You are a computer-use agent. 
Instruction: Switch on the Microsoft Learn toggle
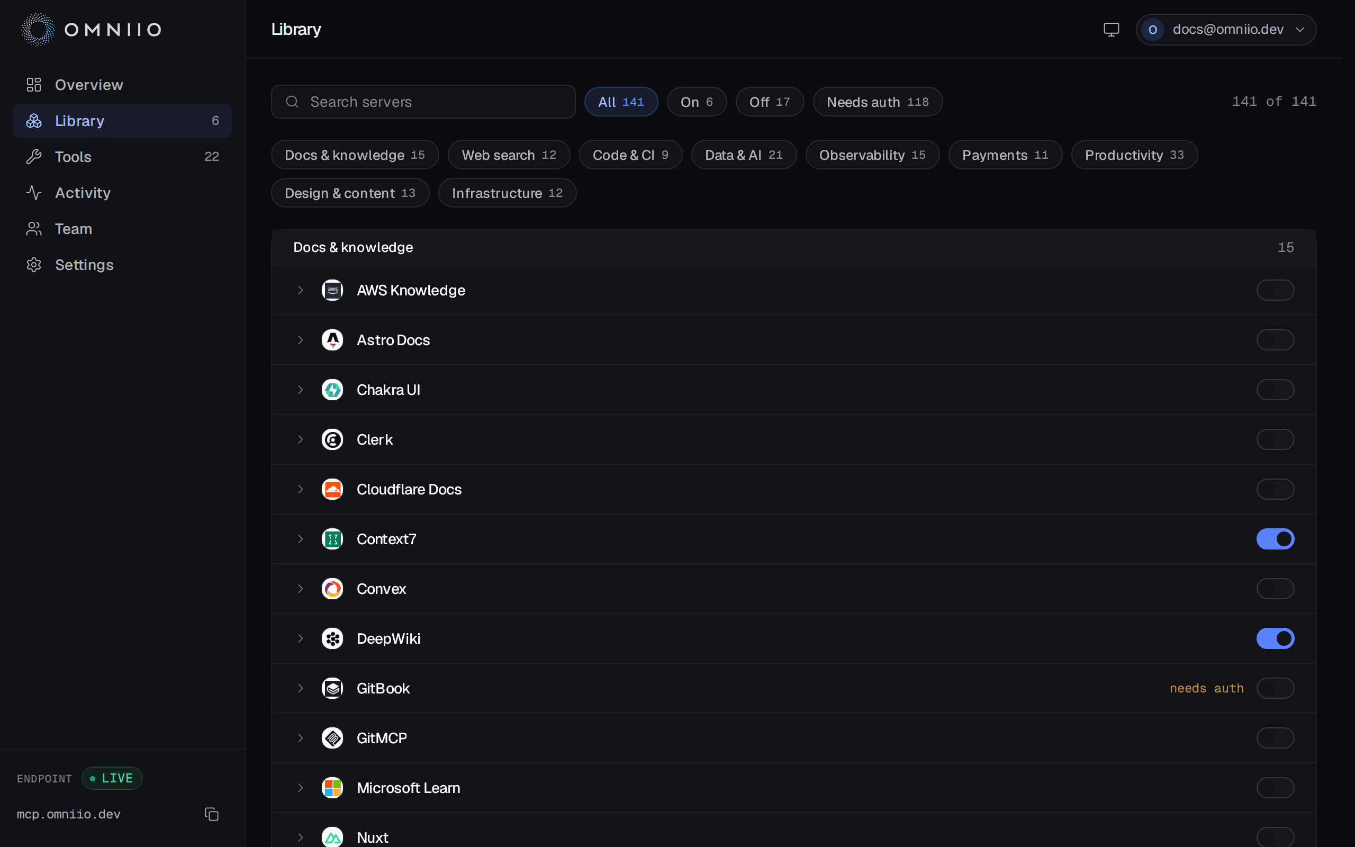click(1275, 788)
